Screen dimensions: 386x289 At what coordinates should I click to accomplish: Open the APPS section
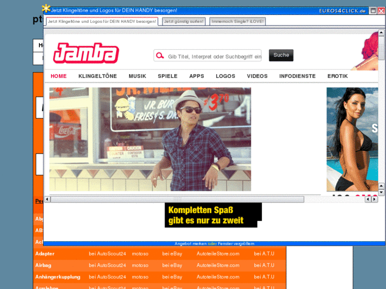pos(196,76)
